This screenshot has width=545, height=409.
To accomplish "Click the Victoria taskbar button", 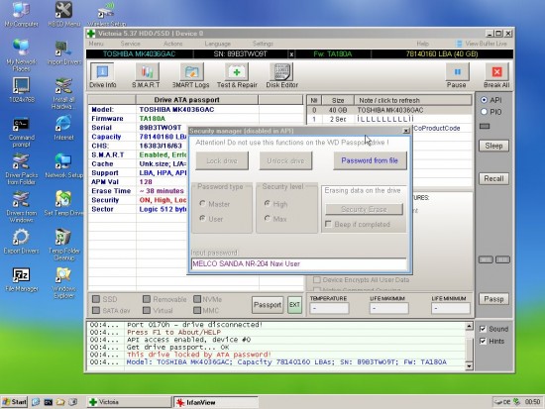I will click(x=129, y=402).
